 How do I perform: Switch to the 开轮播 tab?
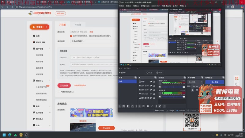pos(78,25)
